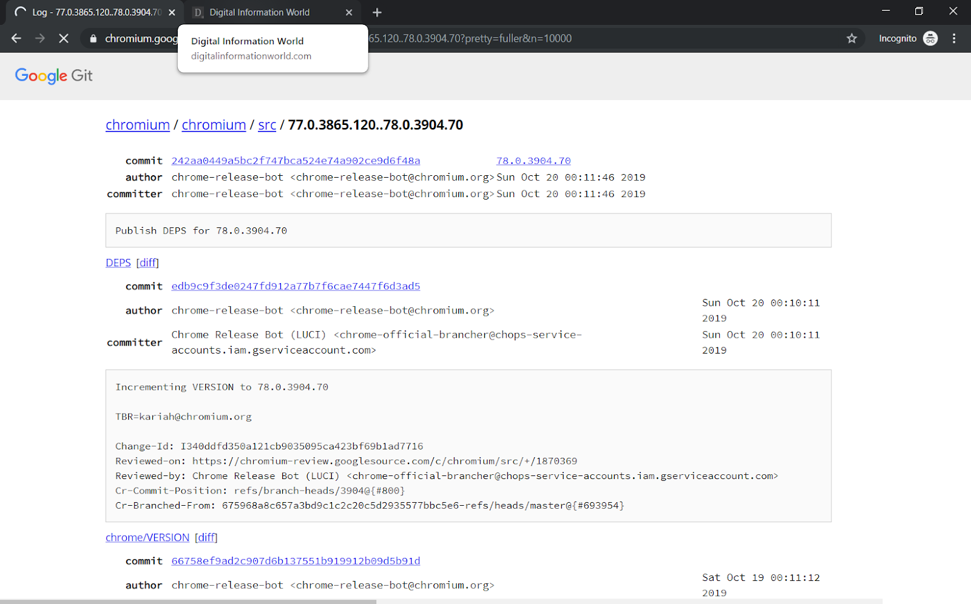The width and height of the screenshot is (971, 604).
Task: Click the TBR=kariah@chromium.org line
Action: (183, 417)
